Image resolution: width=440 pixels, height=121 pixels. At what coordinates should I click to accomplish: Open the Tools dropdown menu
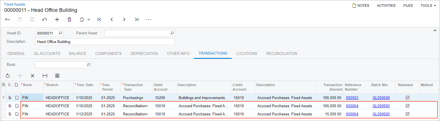(428, 6)
